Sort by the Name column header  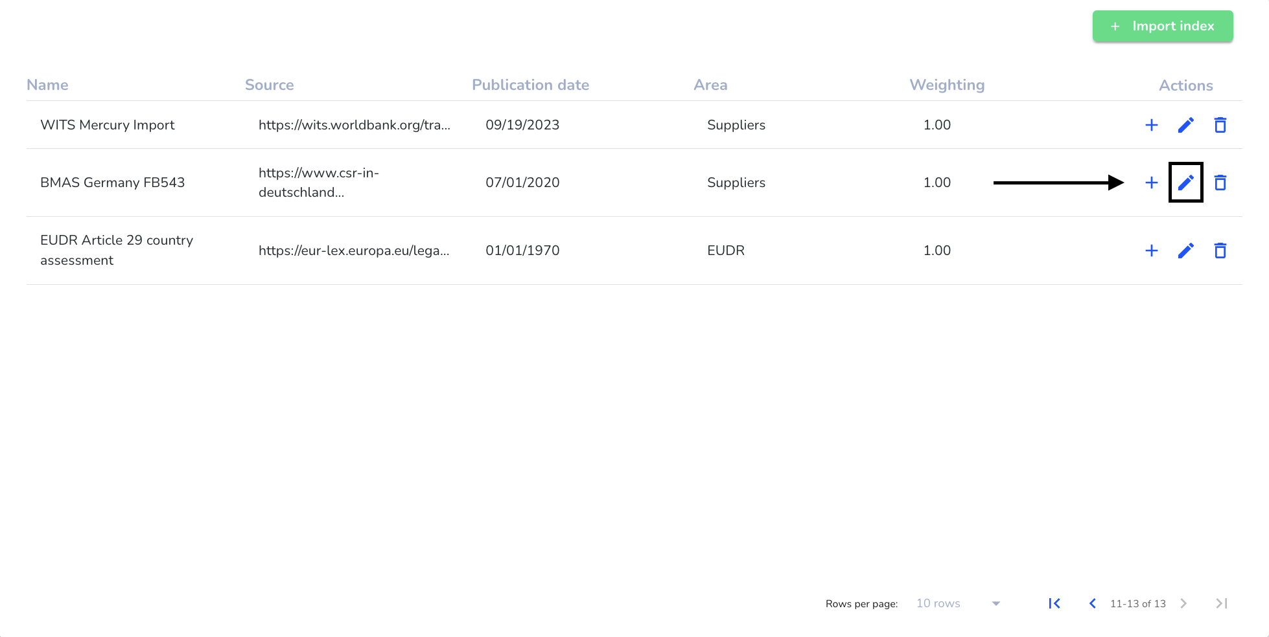click(47, 85)
